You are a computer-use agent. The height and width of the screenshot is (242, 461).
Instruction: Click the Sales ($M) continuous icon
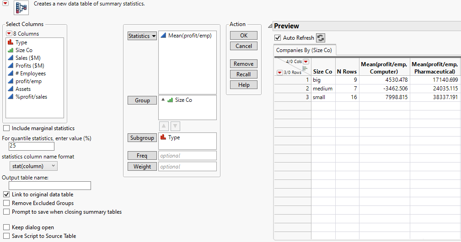click(10, 58)
